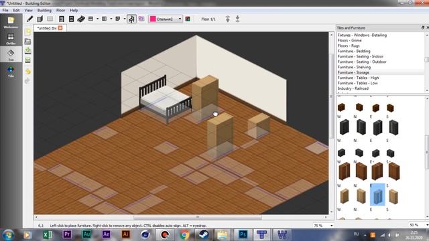Click the Open building folder icon

[28, 42]
